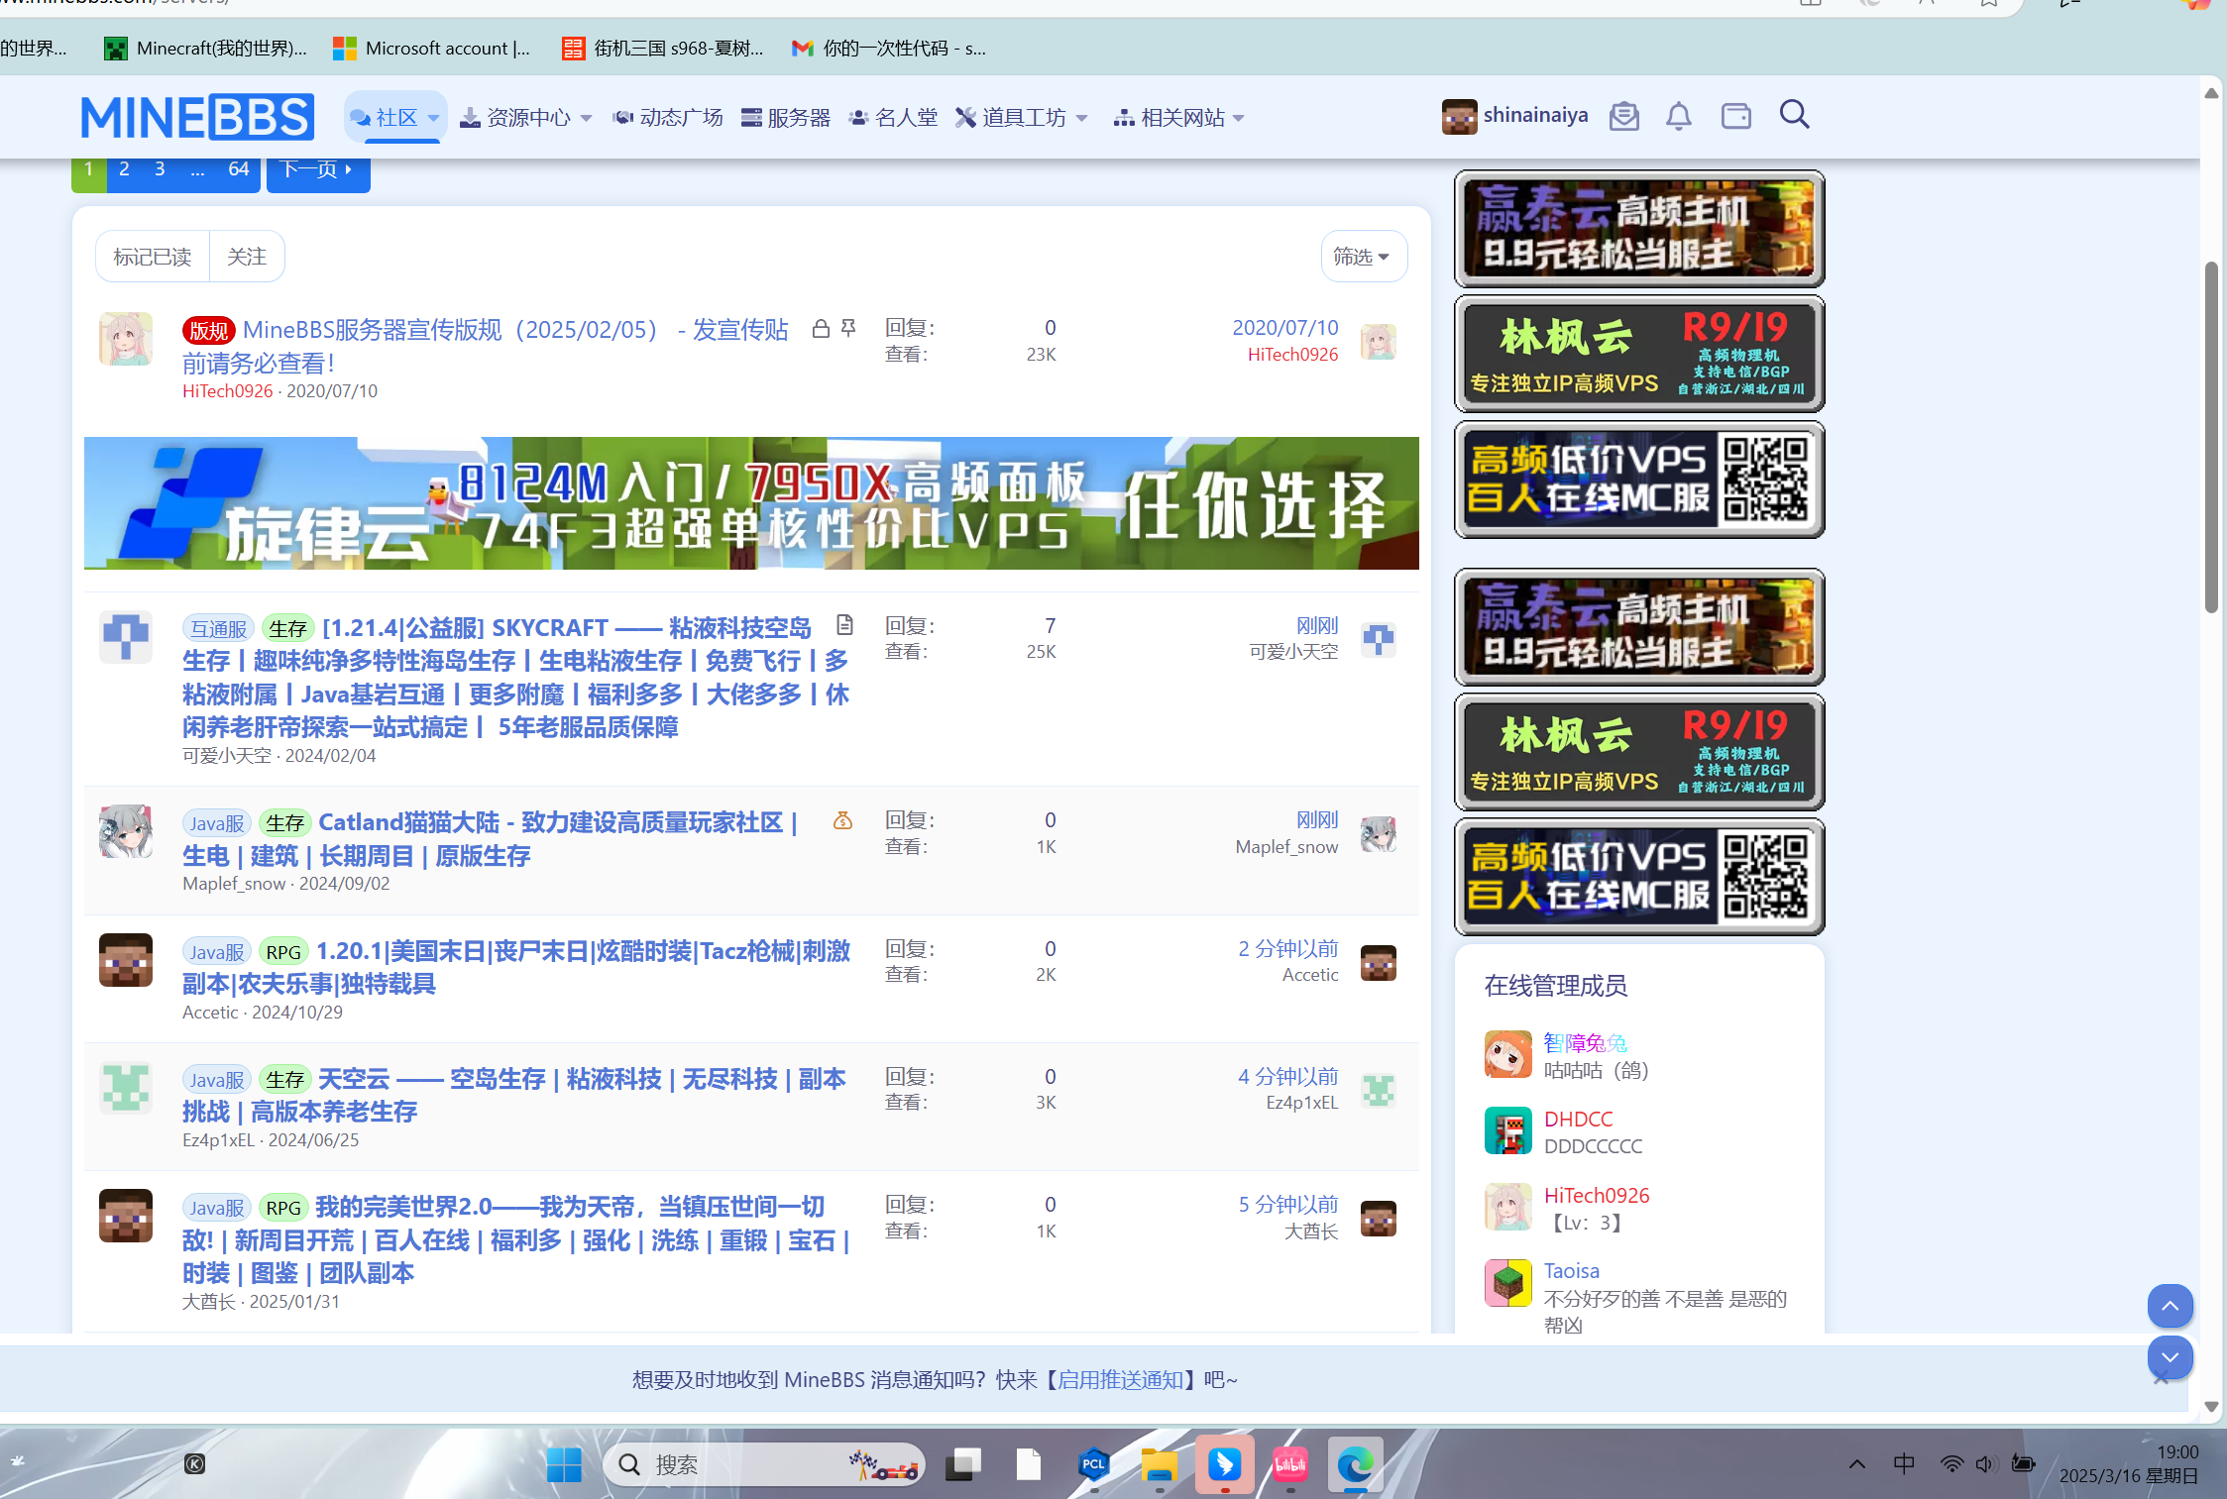Expand the 道具工坊 dropdown

point(1081,118)
